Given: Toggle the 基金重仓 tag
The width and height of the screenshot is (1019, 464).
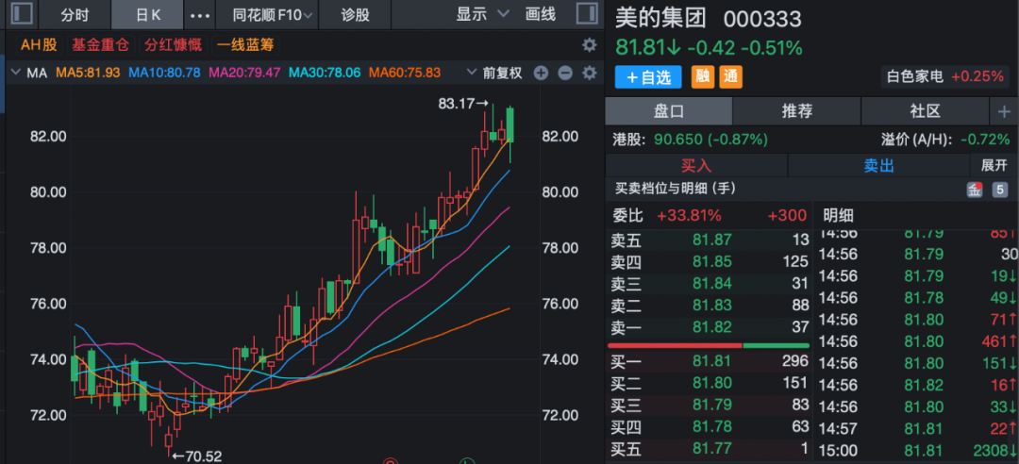Looking at the screenshot, I should pos(102,45).
